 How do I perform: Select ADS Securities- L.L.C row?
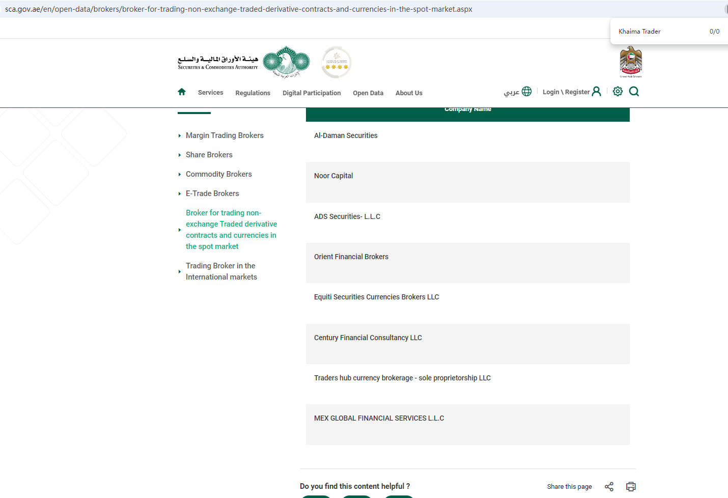(468, 223)
